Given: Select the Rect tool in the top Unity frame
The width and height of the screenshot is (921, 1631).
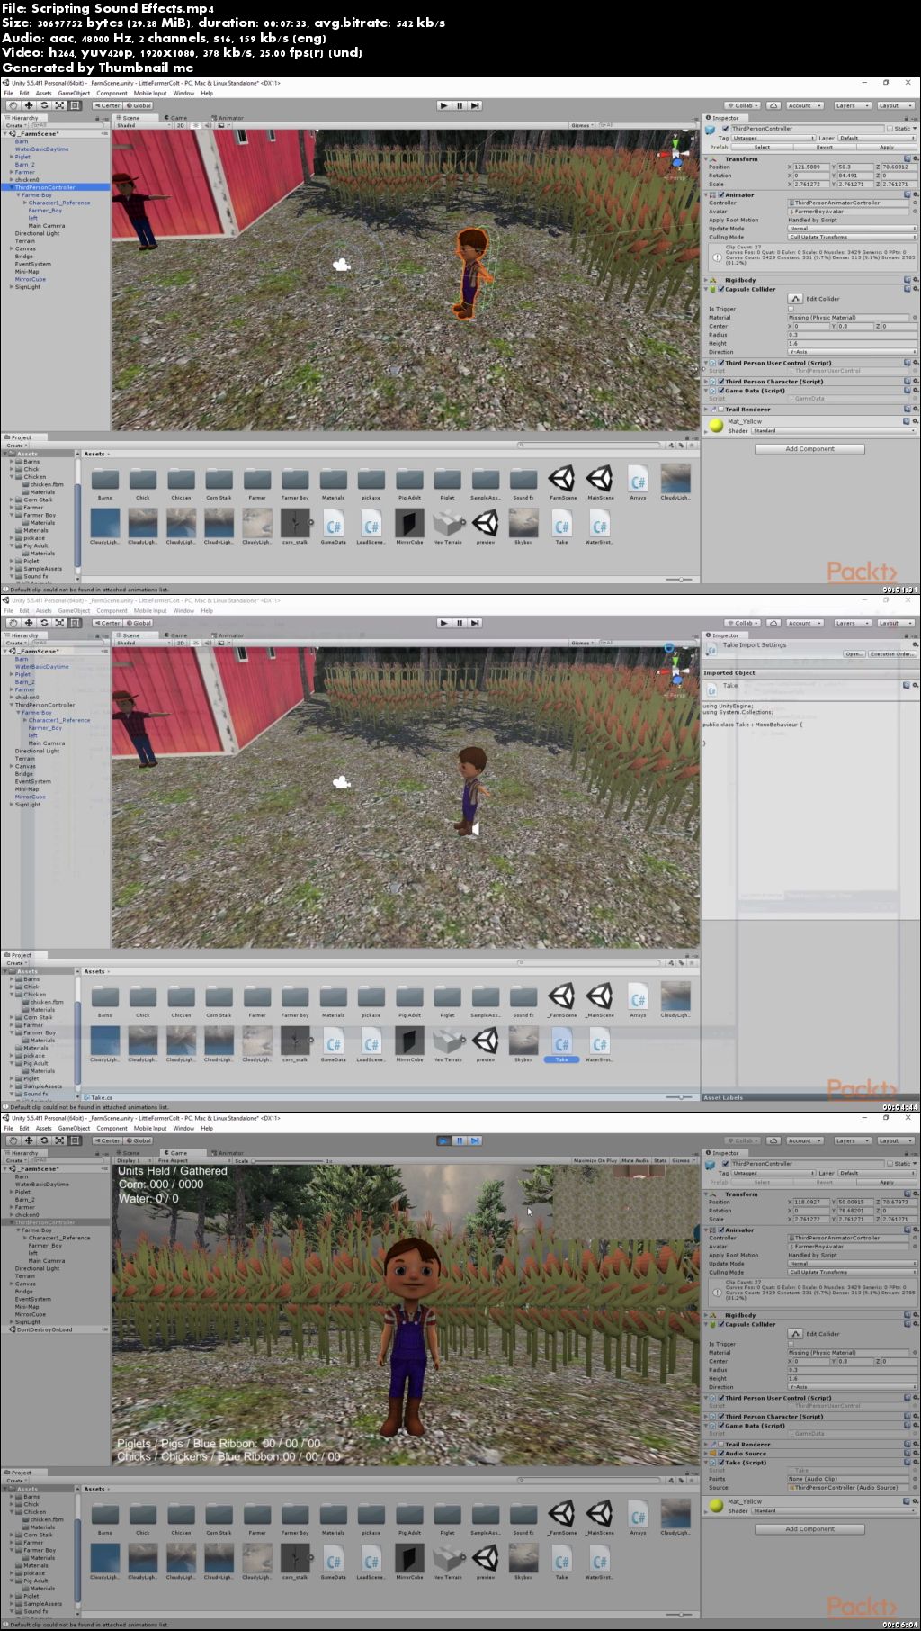Looking at the screenshot, I should pos(75,105).
